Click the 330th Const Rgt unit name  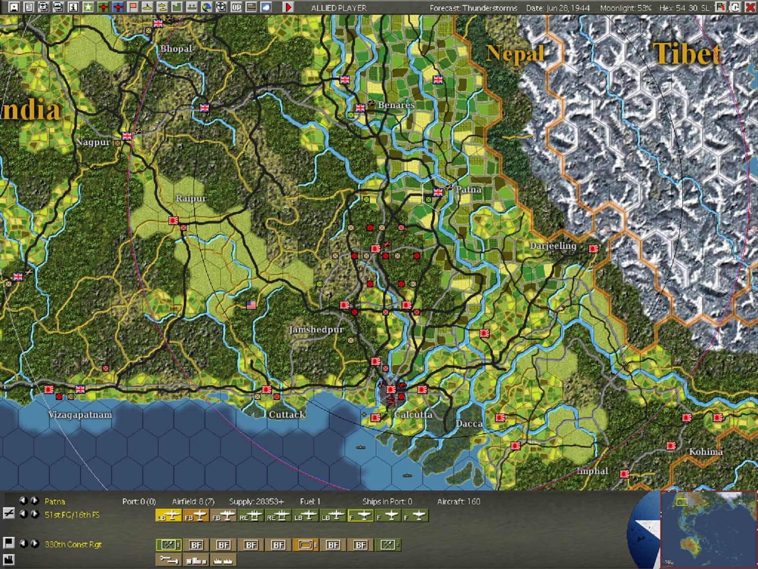[73, 544]
